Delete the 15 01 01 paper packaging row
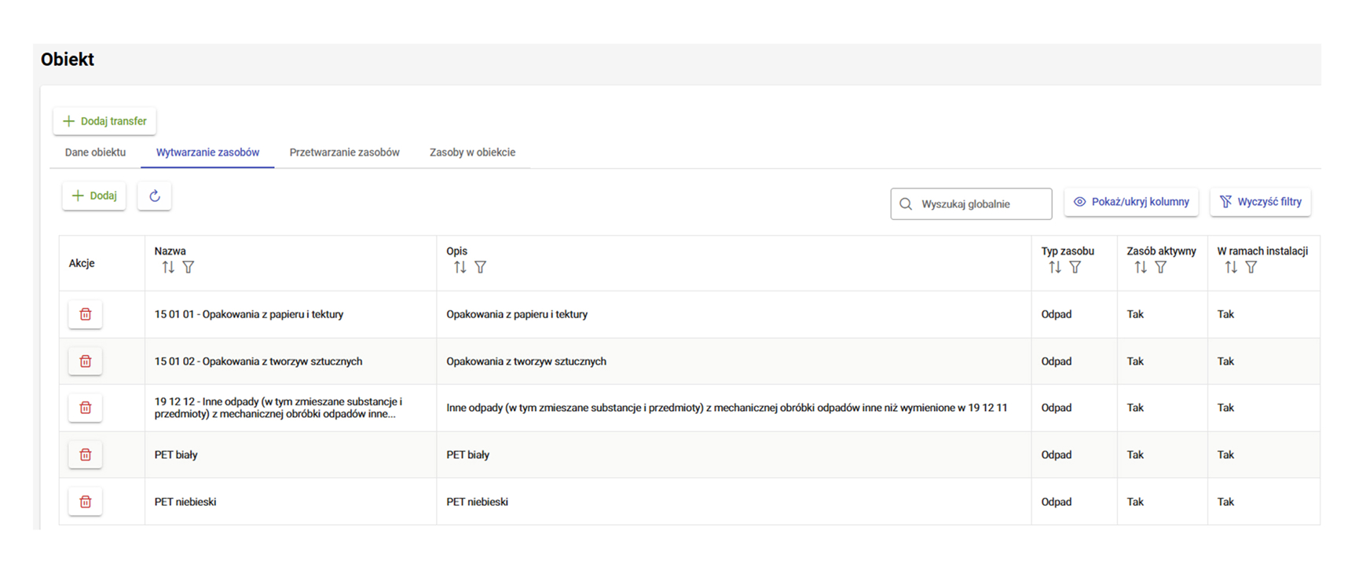The image size is (1348, 568). 86,314
